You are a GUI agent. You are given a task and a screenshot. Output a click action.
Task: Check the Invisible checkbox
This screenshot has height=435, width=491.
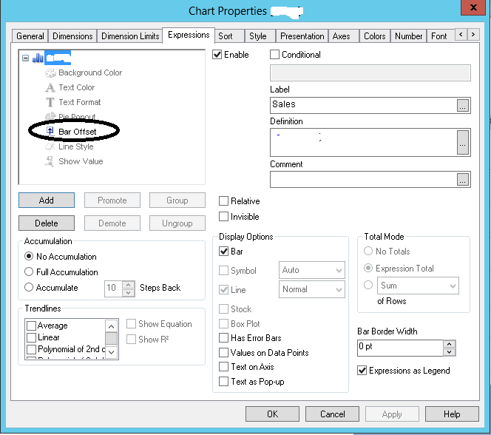point(223,217)
